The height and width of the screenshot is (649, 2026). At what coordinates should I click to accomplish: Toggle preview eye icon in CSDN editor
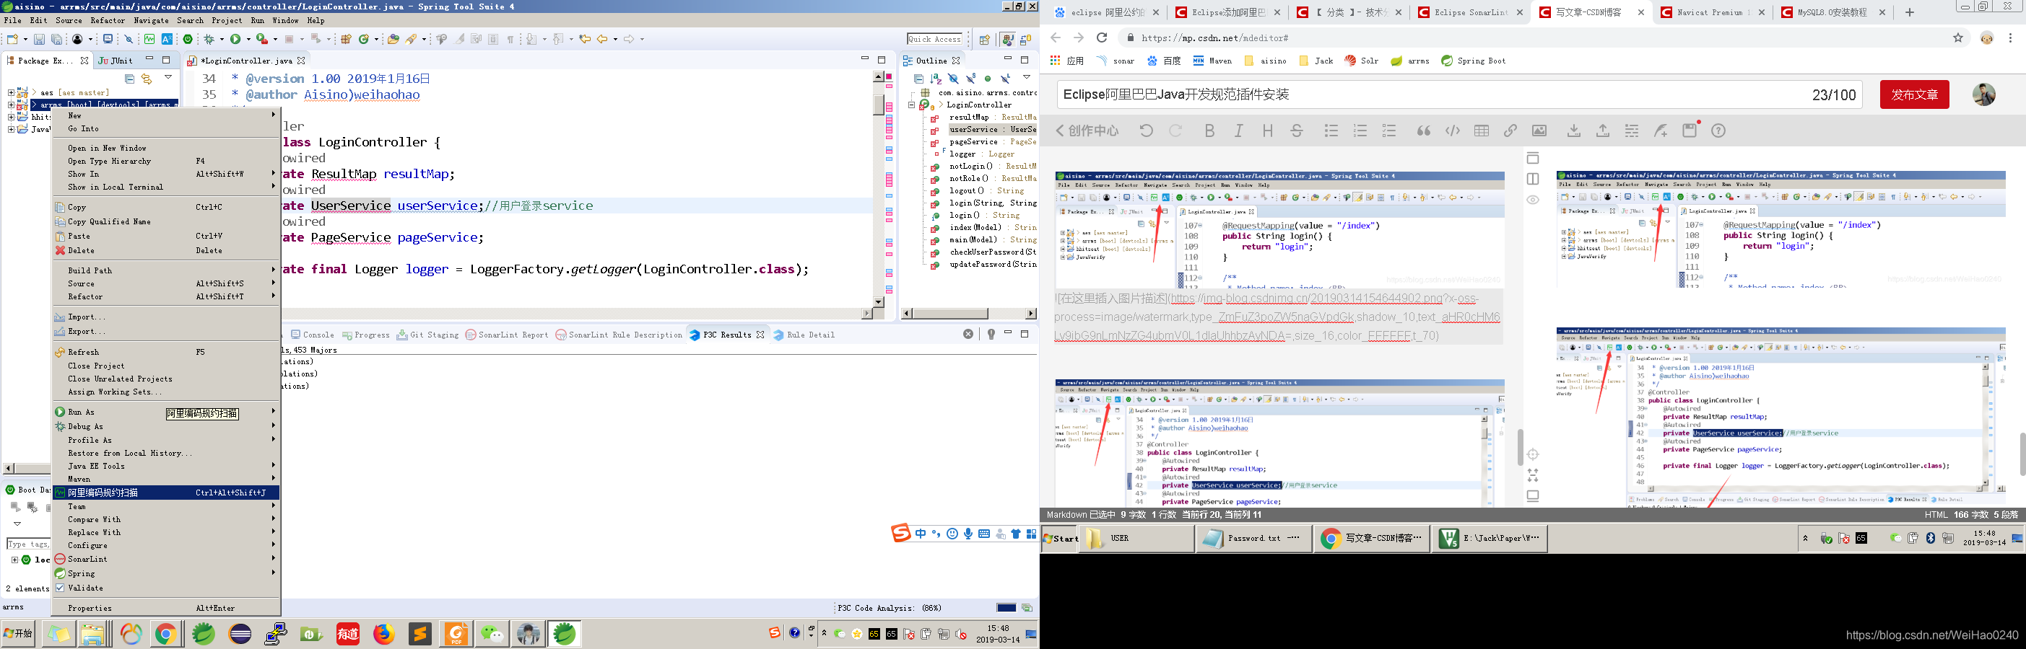click(1533, 200)
